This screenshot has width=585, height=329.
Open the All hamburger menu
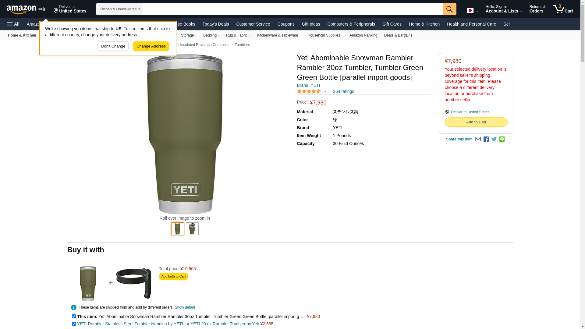13,24
